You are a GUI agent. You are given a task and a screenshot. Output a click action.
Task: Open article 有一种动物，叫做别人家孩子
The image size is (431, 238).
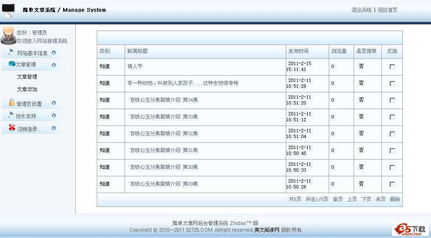point(183,83)
